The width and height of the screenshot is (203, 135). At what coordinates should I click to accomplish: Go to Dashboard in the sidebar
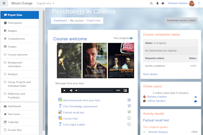20,106
